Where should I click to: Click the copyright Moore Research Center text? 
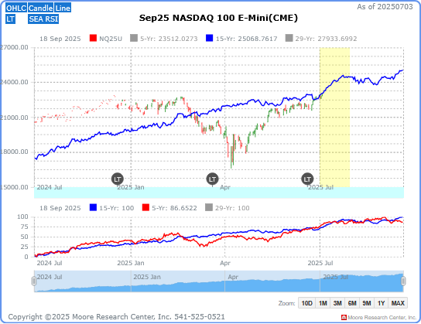click(x=117, y=317)
